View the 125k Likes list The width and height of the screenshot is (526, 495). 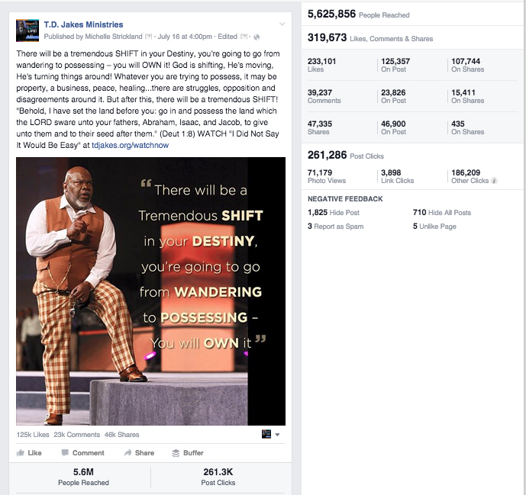[33, 435]
